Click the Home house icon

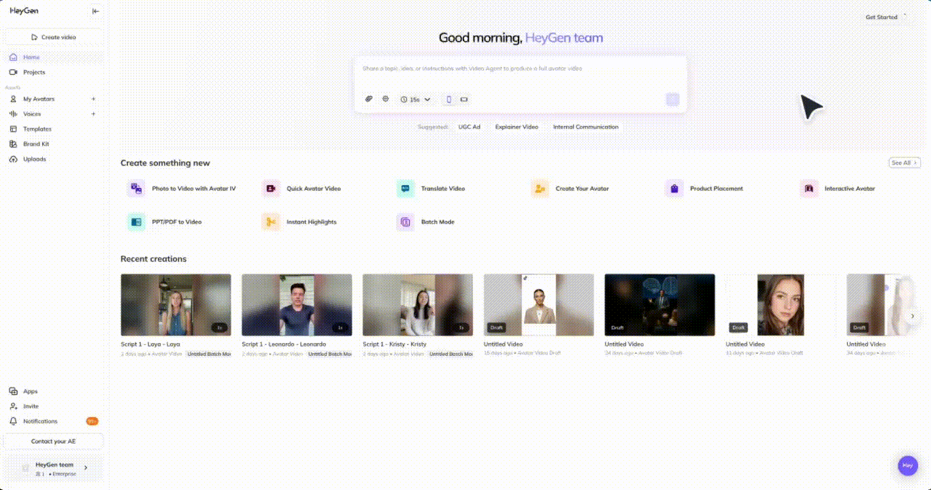[13, 57]
